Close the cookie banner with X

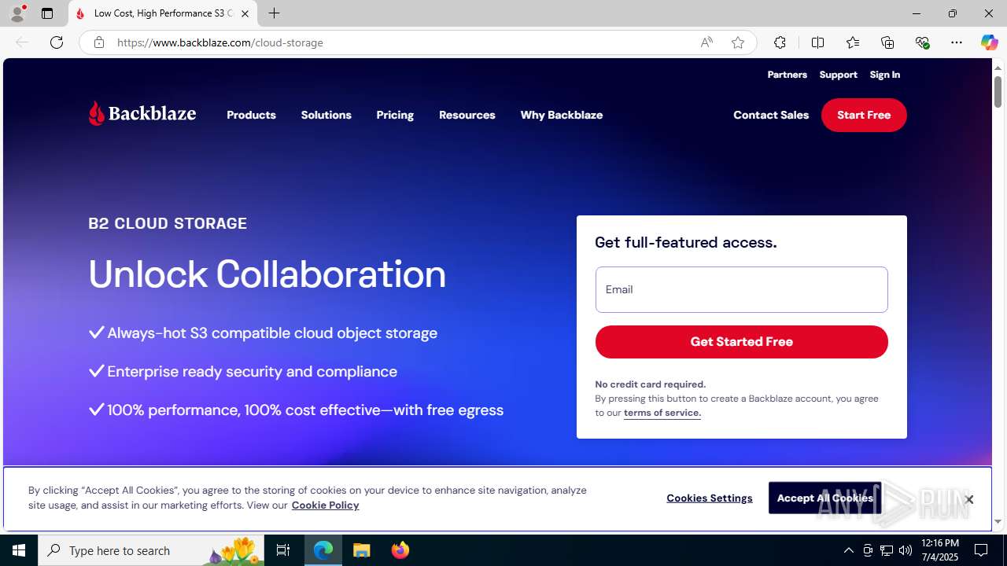[x=969, y=499]
